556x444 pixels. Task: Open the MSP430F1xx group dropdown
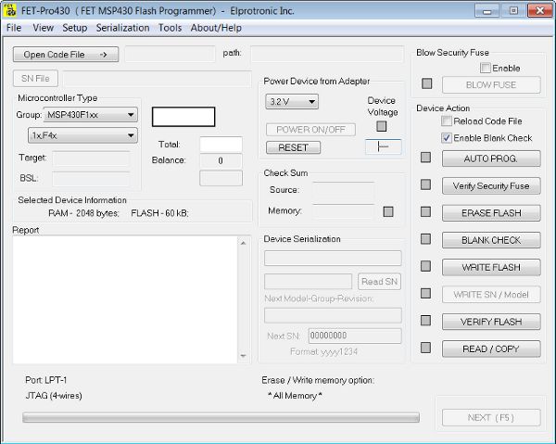(x=91, y=115)
